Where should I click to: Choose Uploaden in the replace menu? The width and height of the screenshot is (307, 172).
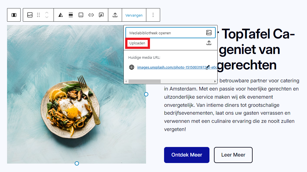pyautogui.click(x=137, y=43)
